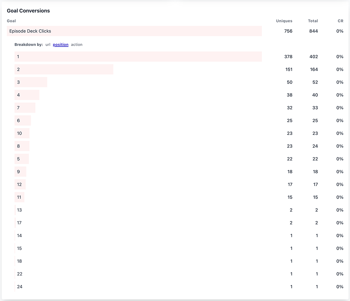350x301 pixels.
Task: Sort by the Total column header
Action: (x=313, y=21)
